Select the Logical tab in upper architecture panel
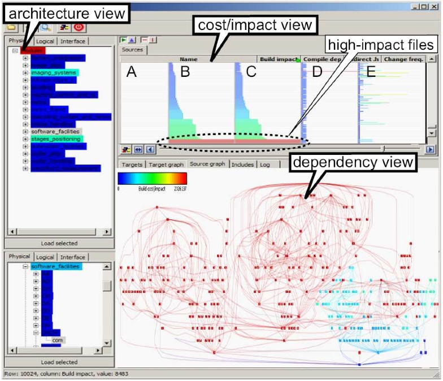443x381 pixels. pos(46,41)
